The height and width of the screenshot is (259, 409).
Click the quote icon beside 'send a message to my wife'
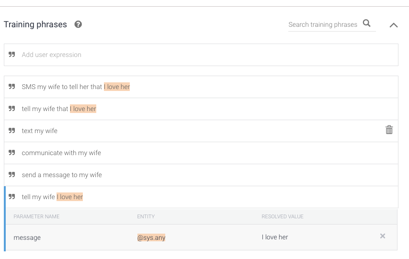(x=12, y=175)
